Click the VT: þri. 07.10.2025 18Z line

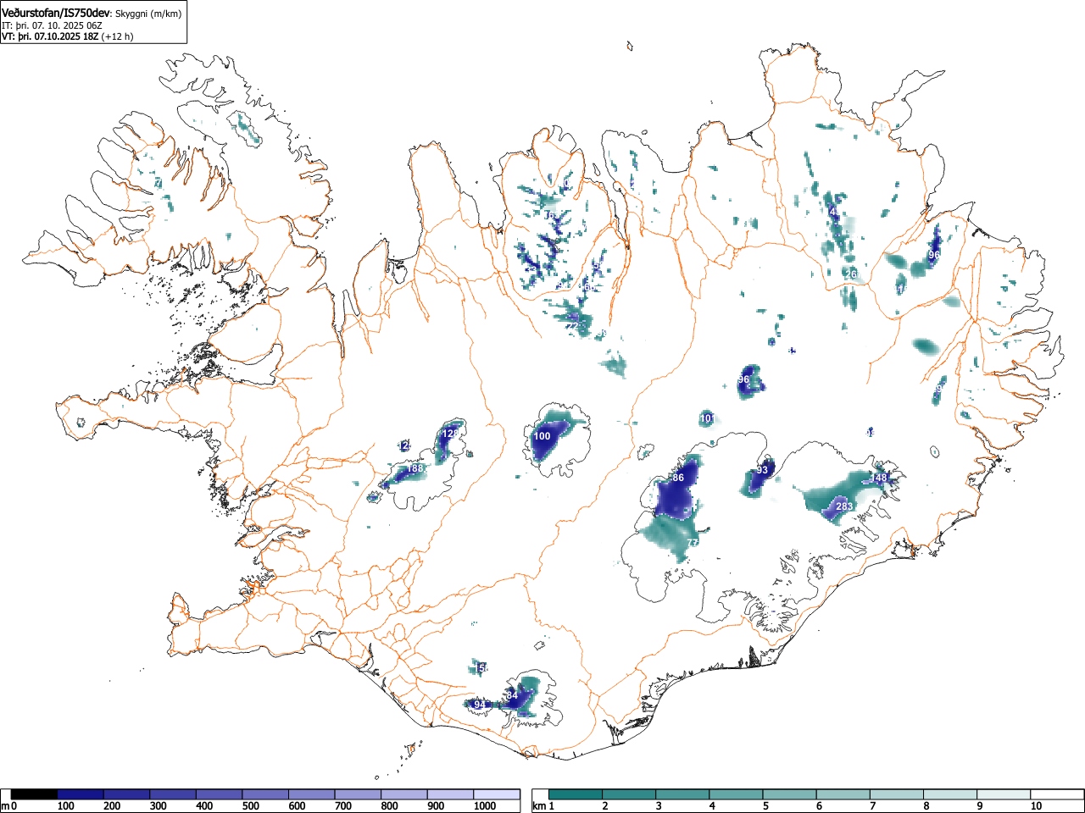[50, 36]
